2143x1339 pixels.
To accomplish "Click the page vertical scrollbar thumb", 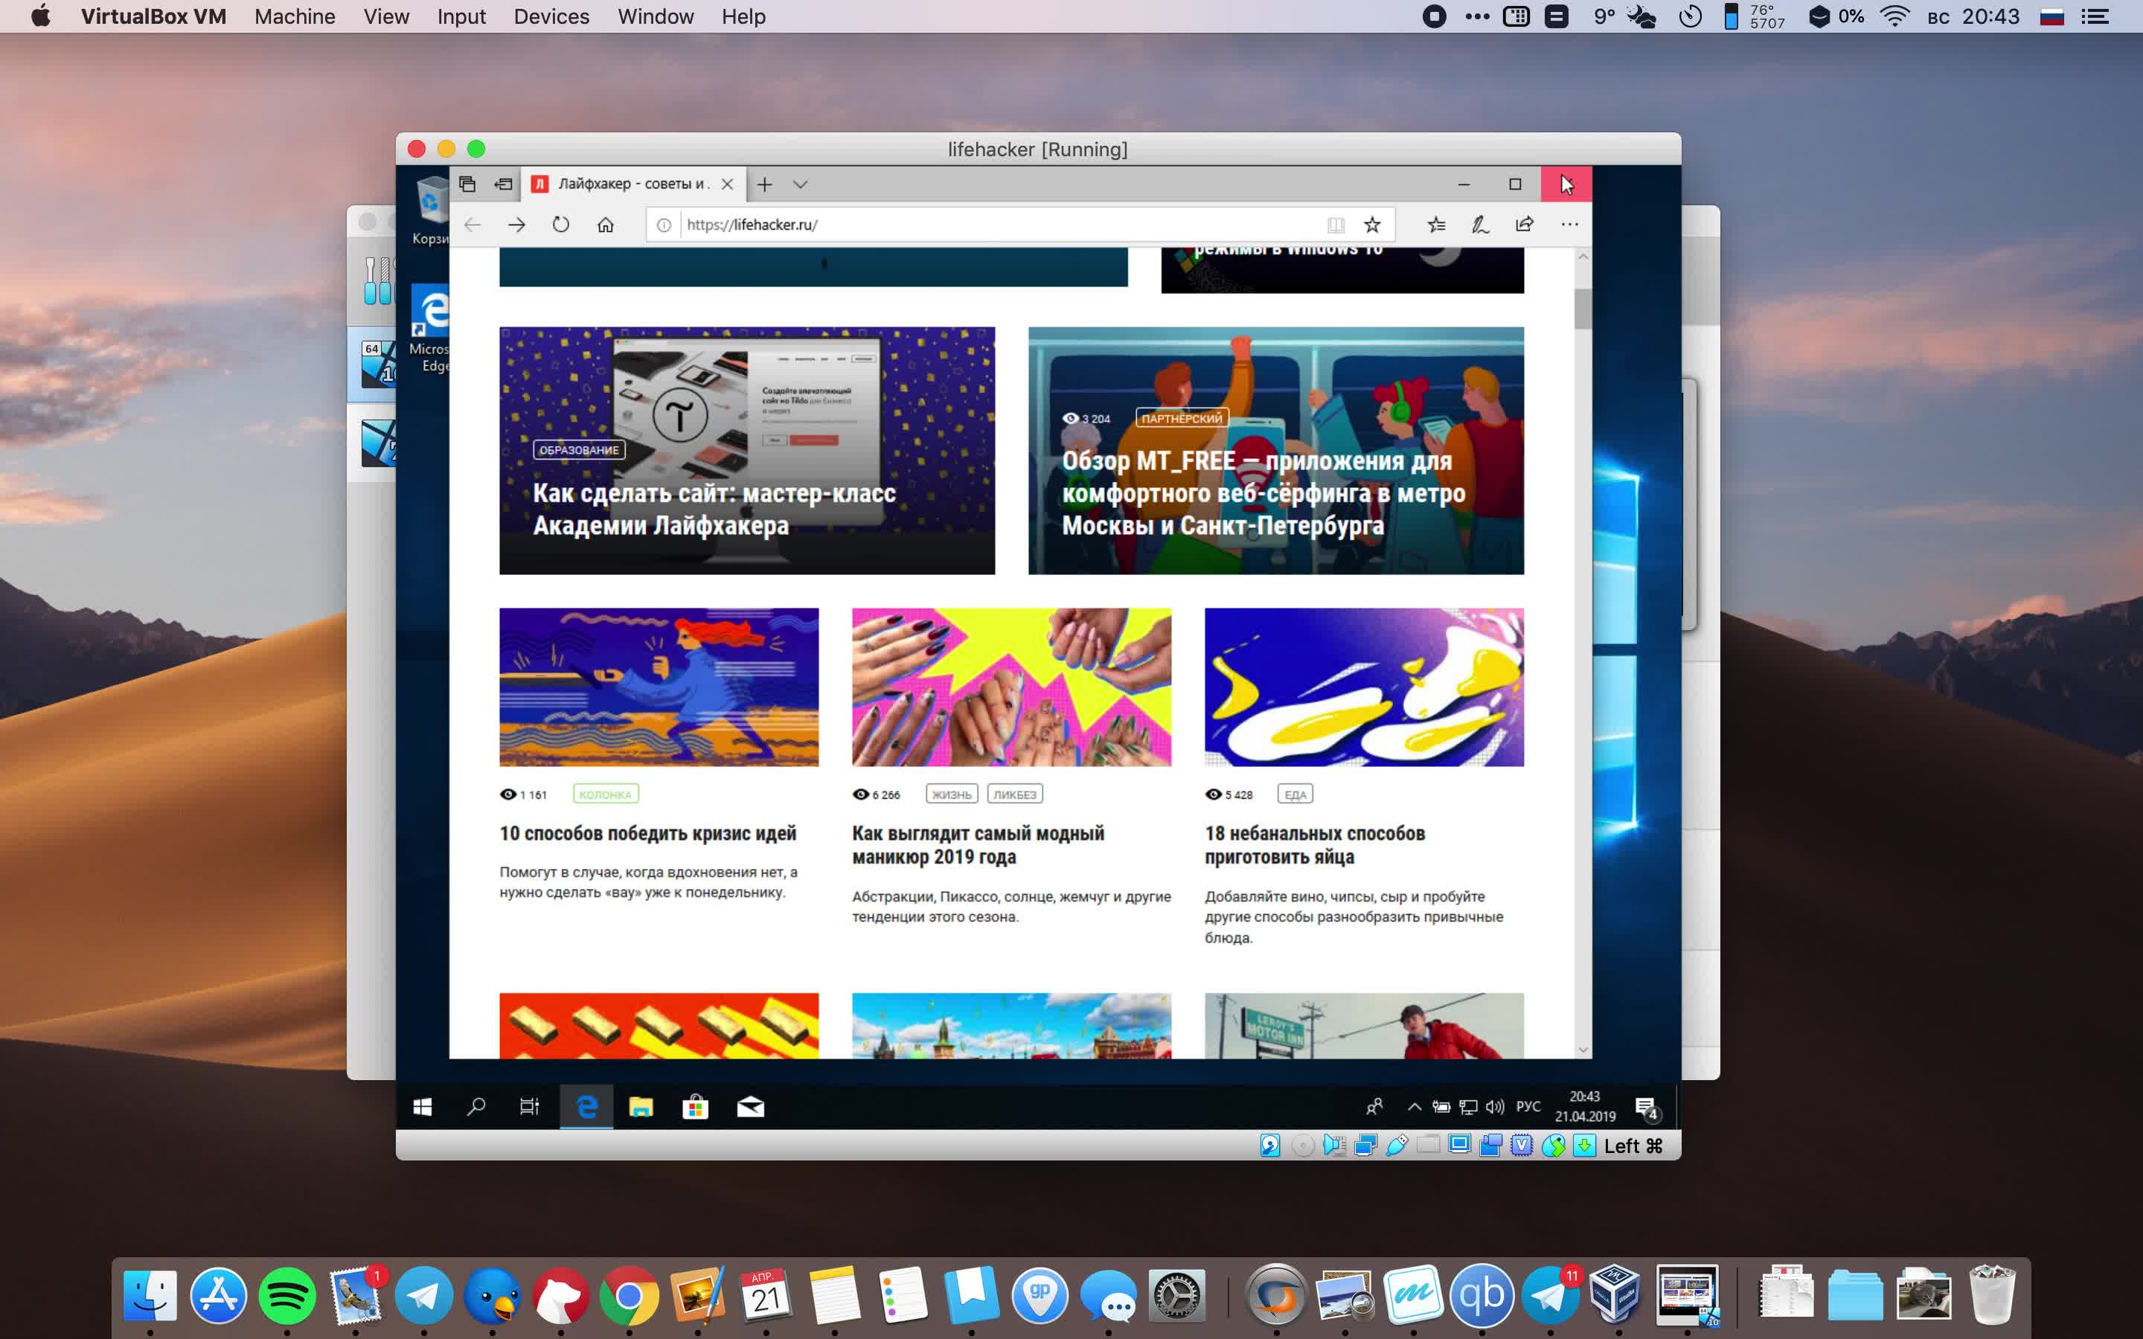I will 1583,309.
